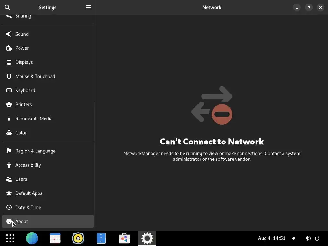Click the Mouse & Touchpad mouse icon
Image resolution: width=328 pixels, height=246 pixels.
(x=9, y=76)
